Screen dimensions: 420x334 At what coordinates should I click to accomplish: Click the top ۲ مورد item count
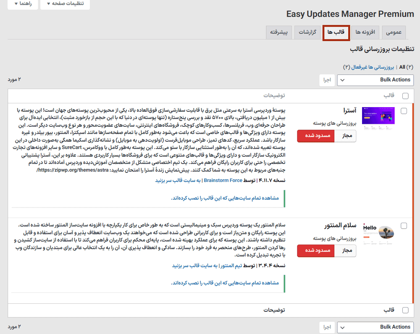click(x=14, y=80)
